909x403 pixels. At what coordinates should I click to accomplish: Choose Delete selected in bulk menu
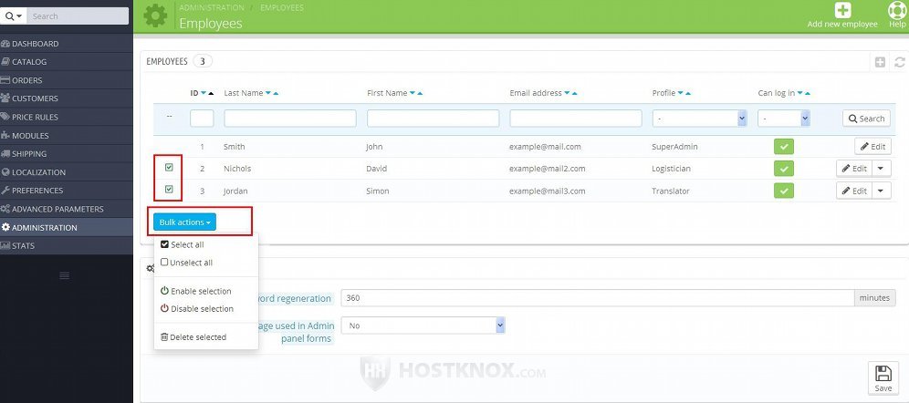coord(193,337)
